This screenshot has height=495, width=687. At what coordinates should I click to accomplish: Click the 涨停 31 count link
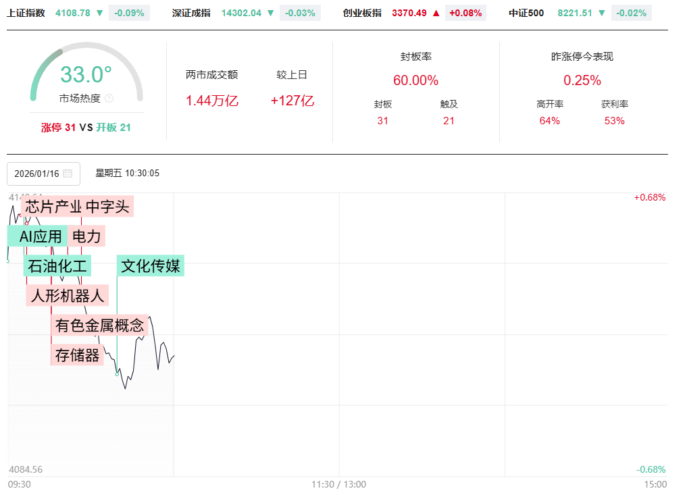click(58, 127)
